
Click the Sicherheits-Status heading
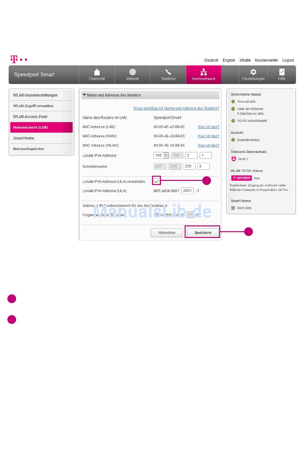pos(246,95)
